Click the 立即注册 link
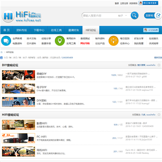The height and width of the screenshot is (162, 162). (124, 3)
